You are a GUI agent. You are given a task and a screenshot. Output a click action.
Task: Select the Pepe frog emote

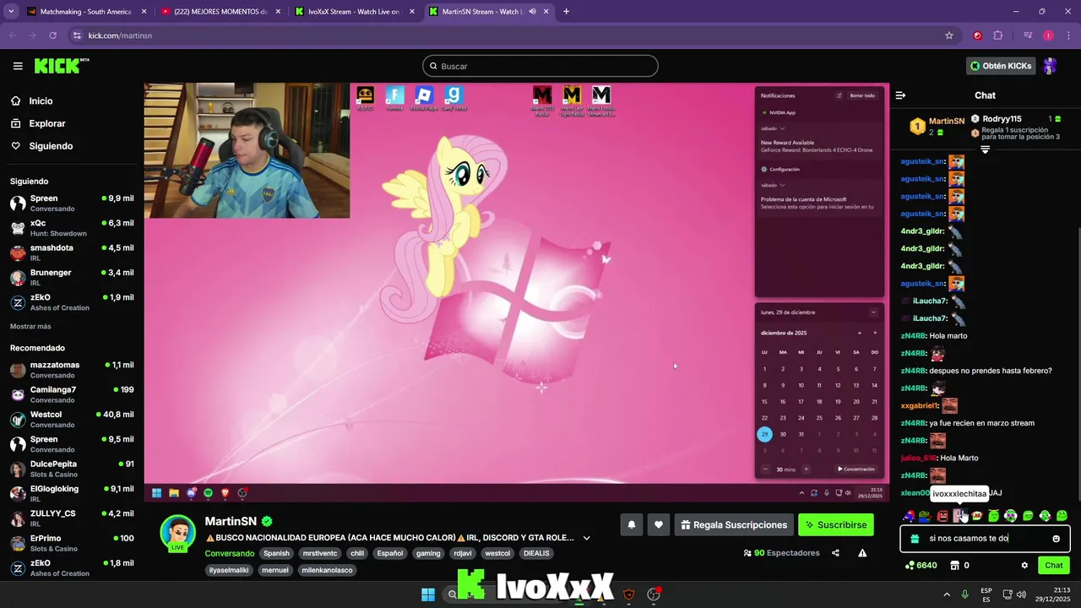tap(924, 515)
